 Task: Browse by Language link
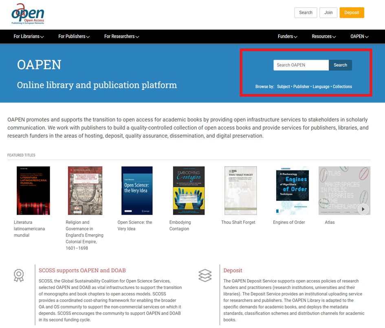point(321,87)
